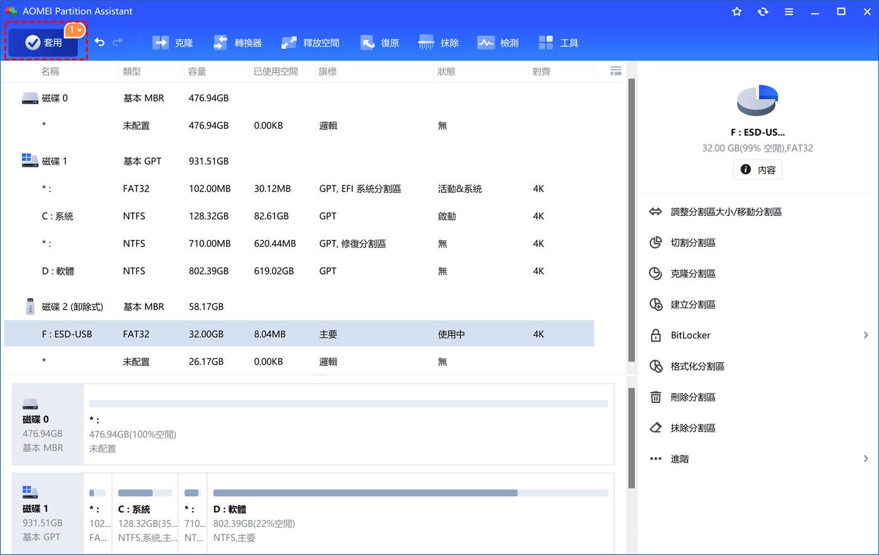Undo the last operation arrow
The image size is (879, 555).
click(99, 42)
